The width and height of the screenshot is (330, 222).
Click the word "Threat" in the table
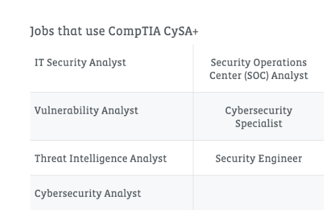(50, 159)
